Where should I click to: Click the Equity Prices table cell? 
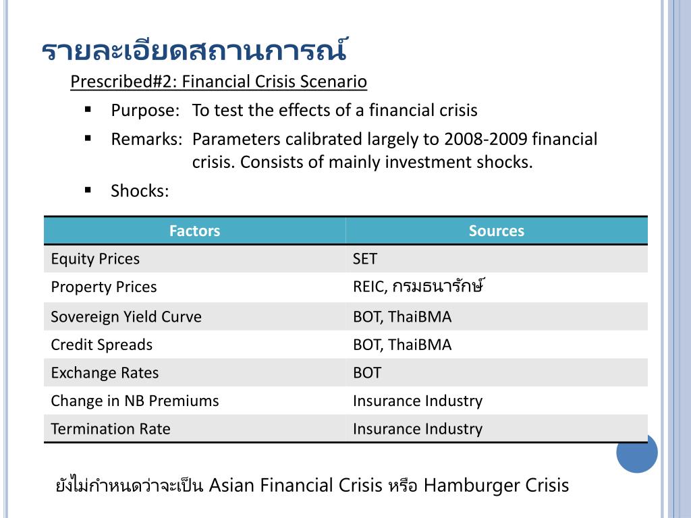pyautogui.click(x=95, y=259)
